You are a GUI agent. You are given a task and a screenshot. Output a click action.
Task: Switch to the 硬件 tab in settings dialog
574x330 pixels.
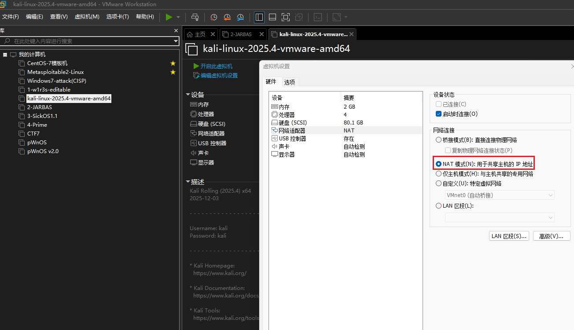[271, 81]
